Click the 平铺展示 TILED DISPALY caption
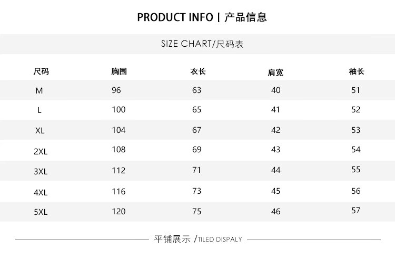Screen dimensions: 395x260 click(x=197, y=239)
